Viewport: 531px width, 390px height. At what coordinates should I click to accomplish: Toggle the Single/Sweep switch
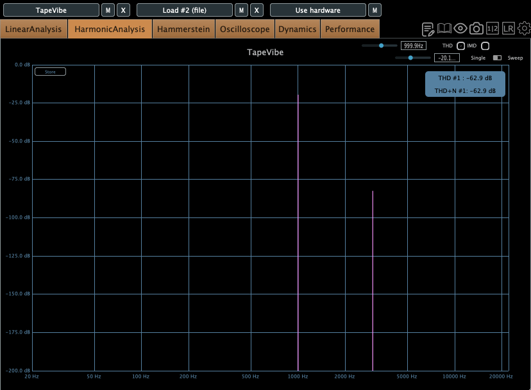pos(497,58)
